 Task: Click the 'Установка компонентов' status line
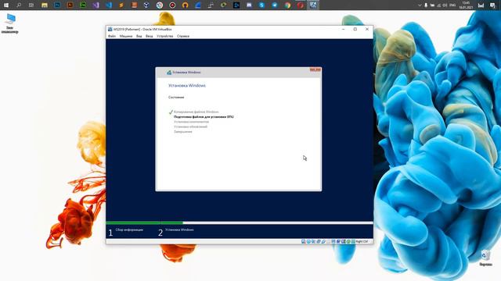tap(191, 122)
